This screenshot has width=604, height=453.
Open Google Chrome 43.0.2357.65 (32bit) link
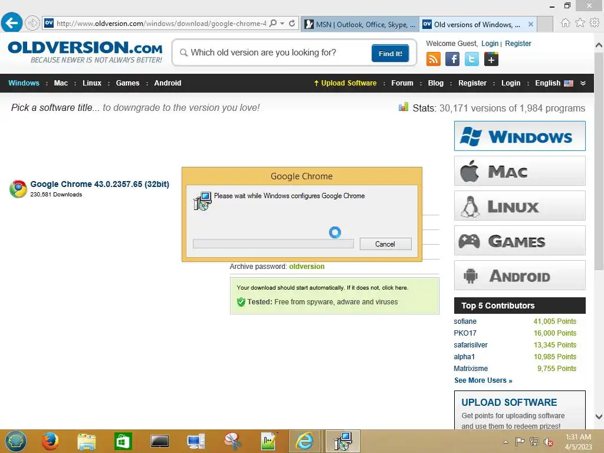pos(100,184)
